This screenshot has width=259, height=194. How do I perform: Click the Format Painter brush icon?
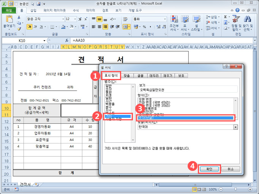click(x=19, y=28)
